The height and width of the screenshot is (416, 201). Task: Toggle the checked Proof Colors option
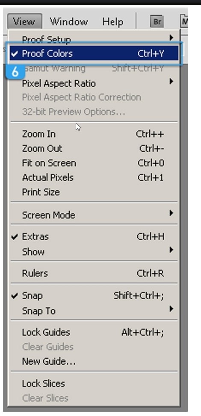tap(94, 53)
